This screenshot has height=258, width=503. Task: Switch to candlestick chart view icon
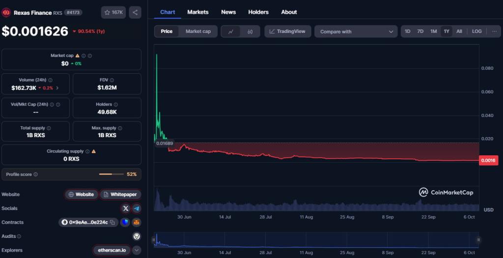[250, 31]
